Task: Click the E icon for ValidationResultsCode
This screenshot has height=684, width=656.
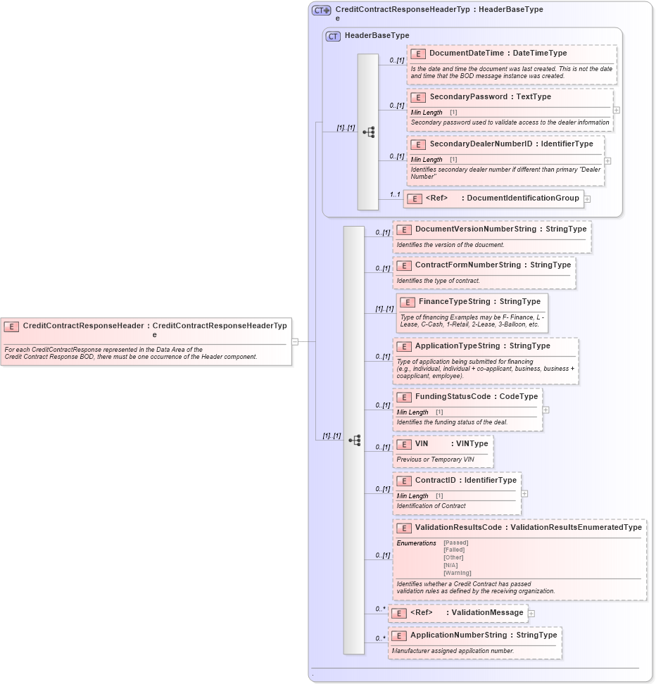Action: [x=405, y=527]
